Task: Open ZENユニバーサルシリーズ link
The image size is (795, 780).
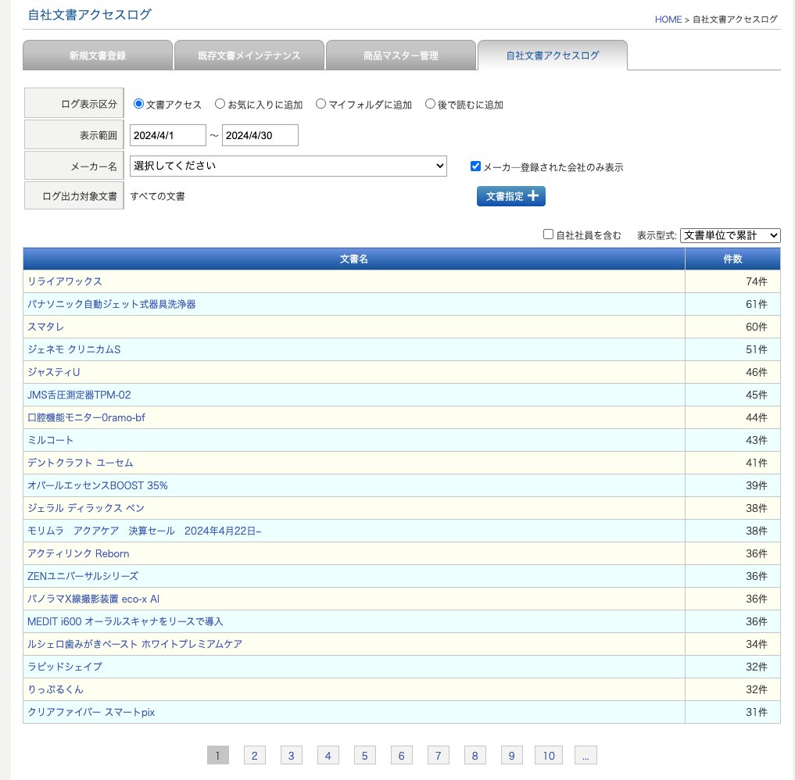Action: click(x=83, y=576)
